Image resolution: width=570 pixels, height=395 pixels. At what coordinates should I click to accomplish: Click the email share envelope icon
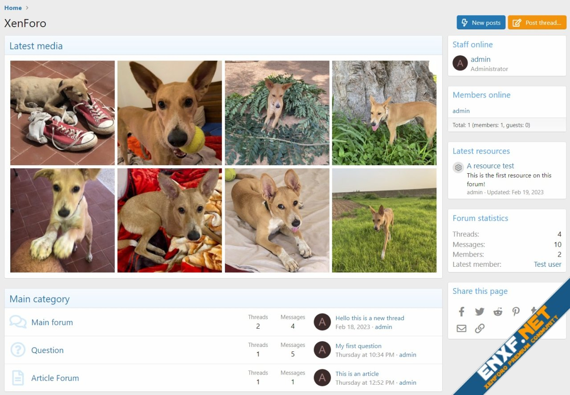(461, 329)
